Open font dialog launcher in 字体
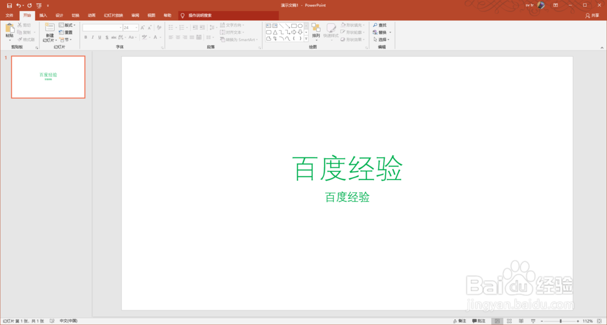The image size is (607, 325). (162, 47)
